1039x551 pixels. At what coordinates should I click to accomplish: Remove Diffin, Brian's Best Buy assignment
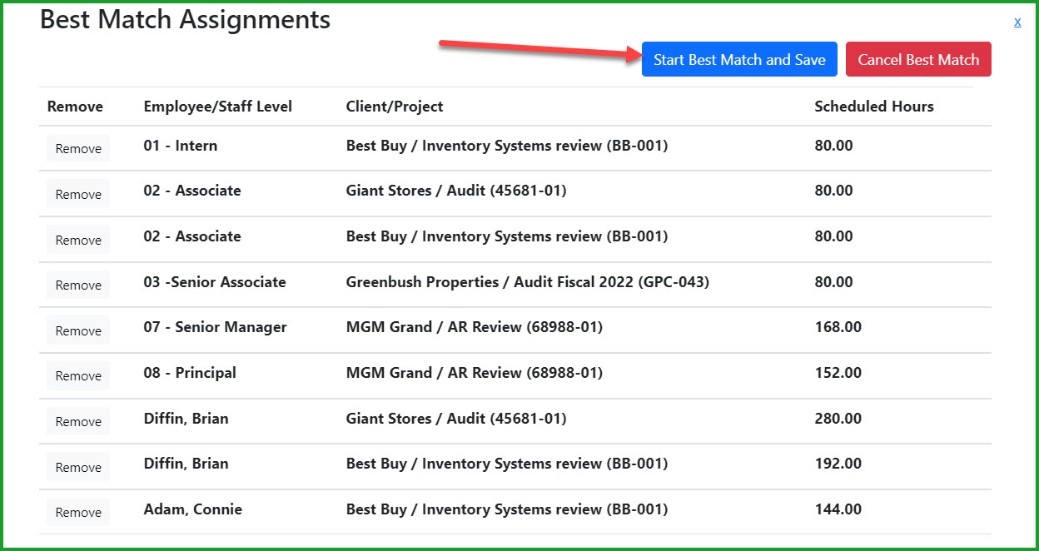pos(78,467)
